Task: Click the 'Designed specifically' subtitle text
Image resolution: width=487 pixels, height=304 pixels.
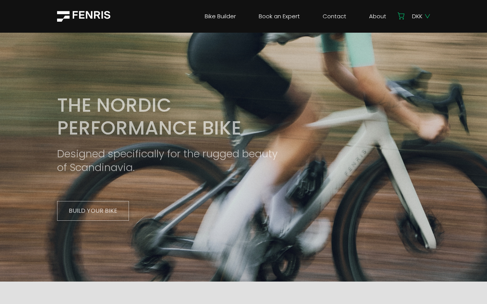Action: 167,161
